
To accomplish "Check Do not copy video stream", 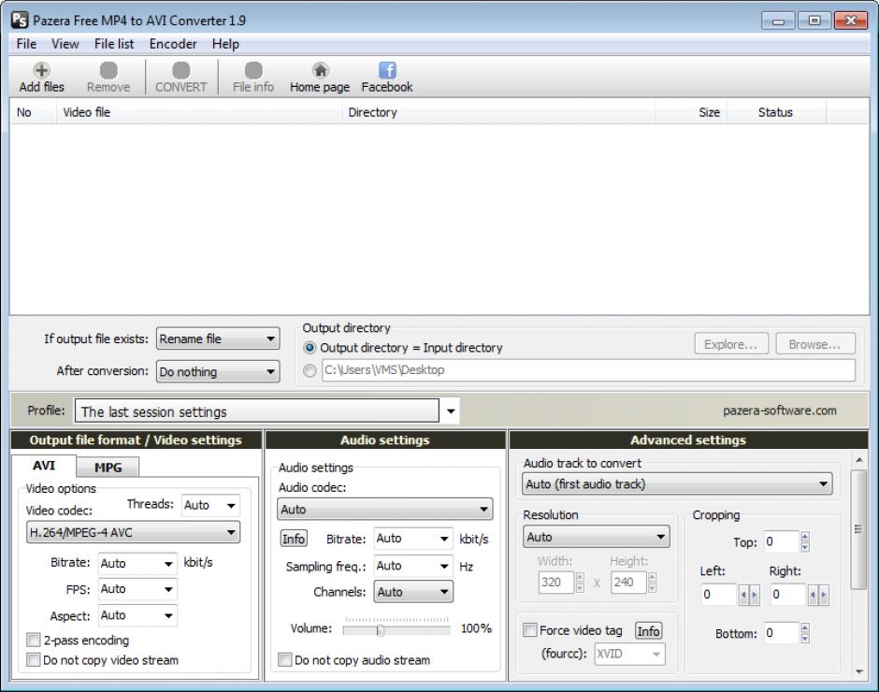I will point(34,659).
